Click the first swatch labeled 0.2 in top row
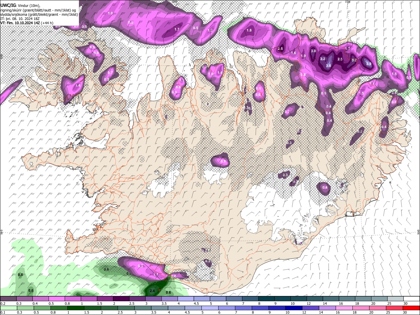The width and height of the screenshot is (420, 315). coord(8,299)
